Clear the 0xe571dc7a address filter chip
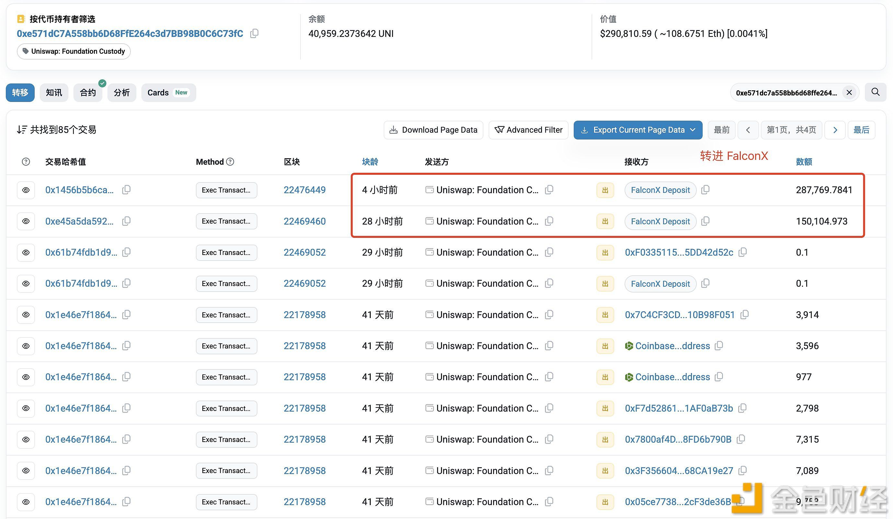 point(849,93)
